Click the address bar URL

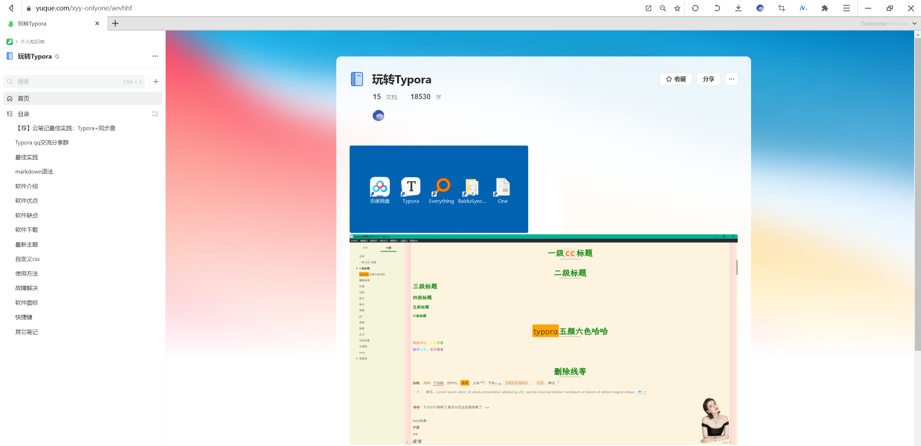84,8
